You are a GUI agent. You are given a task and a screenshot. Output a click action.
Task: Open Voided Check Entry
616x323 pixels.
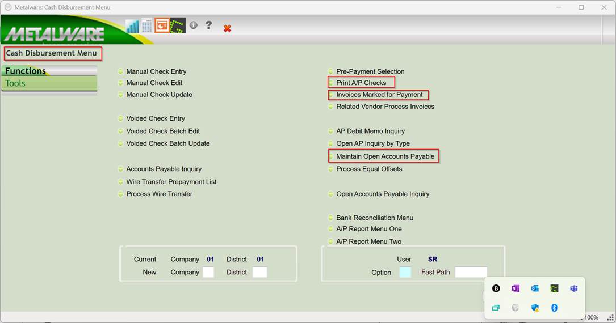155,118
